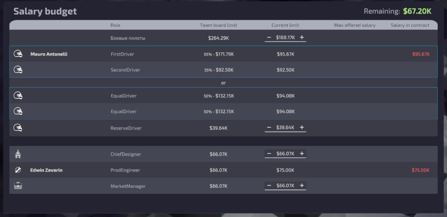Click the ReserveDriver role label
This screenshot has width=447, height=217.
[x=126, y=128]
